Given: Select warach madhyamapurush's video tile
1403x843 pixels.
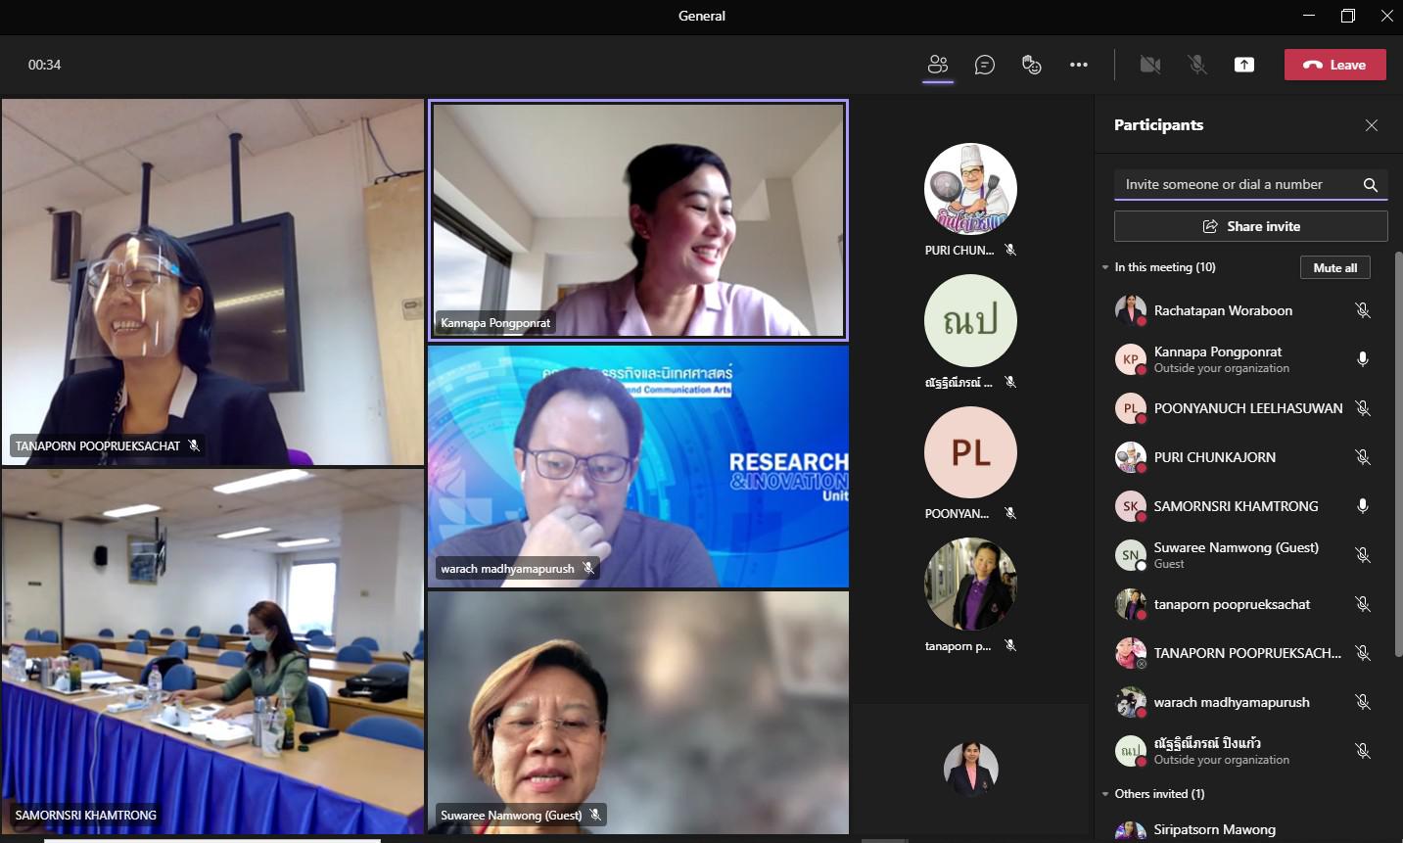Looking at the screenshot, I should 638,466.
